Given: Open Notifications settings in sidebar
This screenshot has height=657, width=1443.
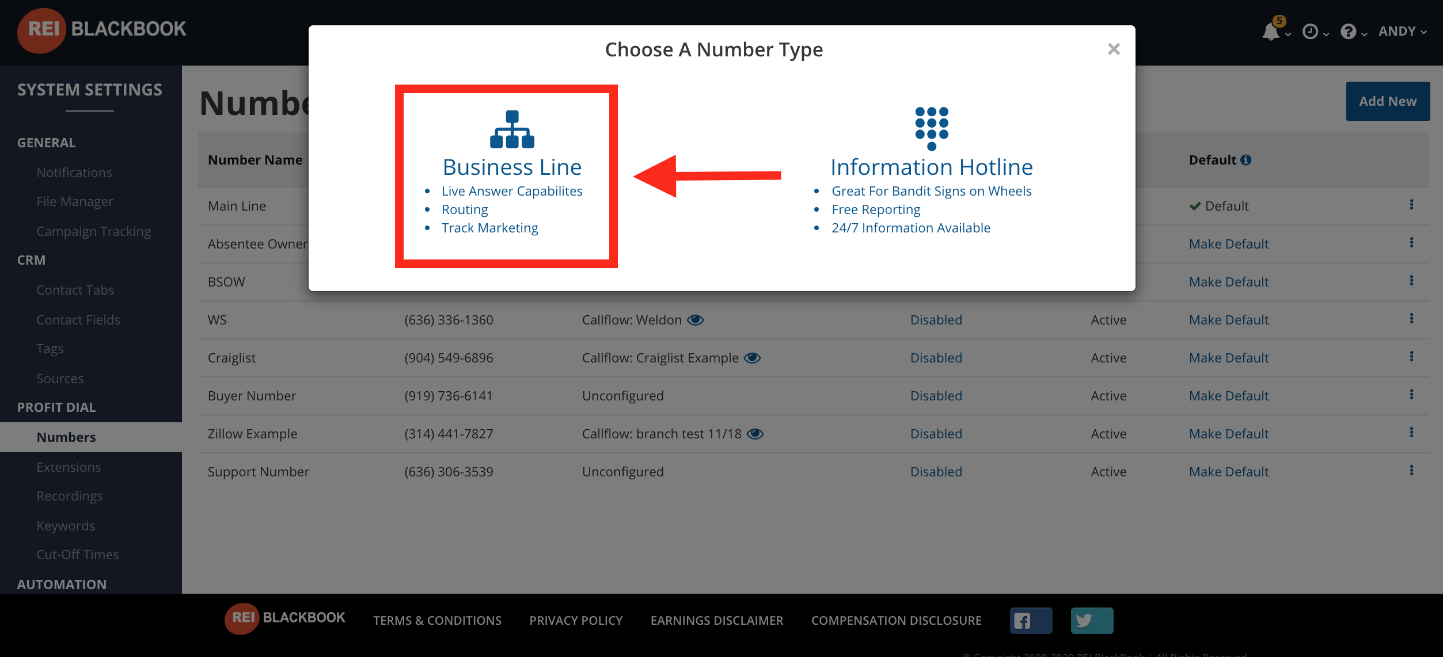Looking at the screenshot, I should point(74,173).
